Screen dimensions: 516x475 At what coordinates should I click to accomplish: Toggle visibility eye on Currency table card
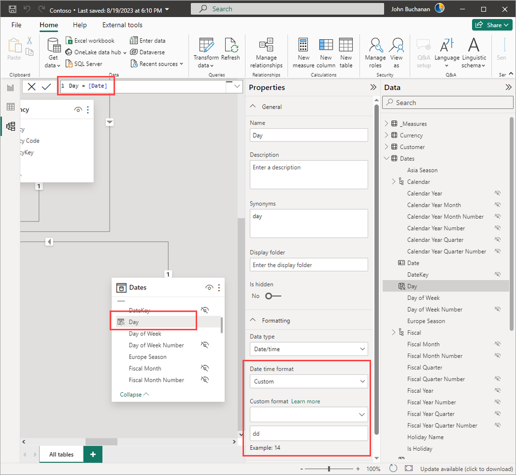pyautogui.click(x=78, y=110)
